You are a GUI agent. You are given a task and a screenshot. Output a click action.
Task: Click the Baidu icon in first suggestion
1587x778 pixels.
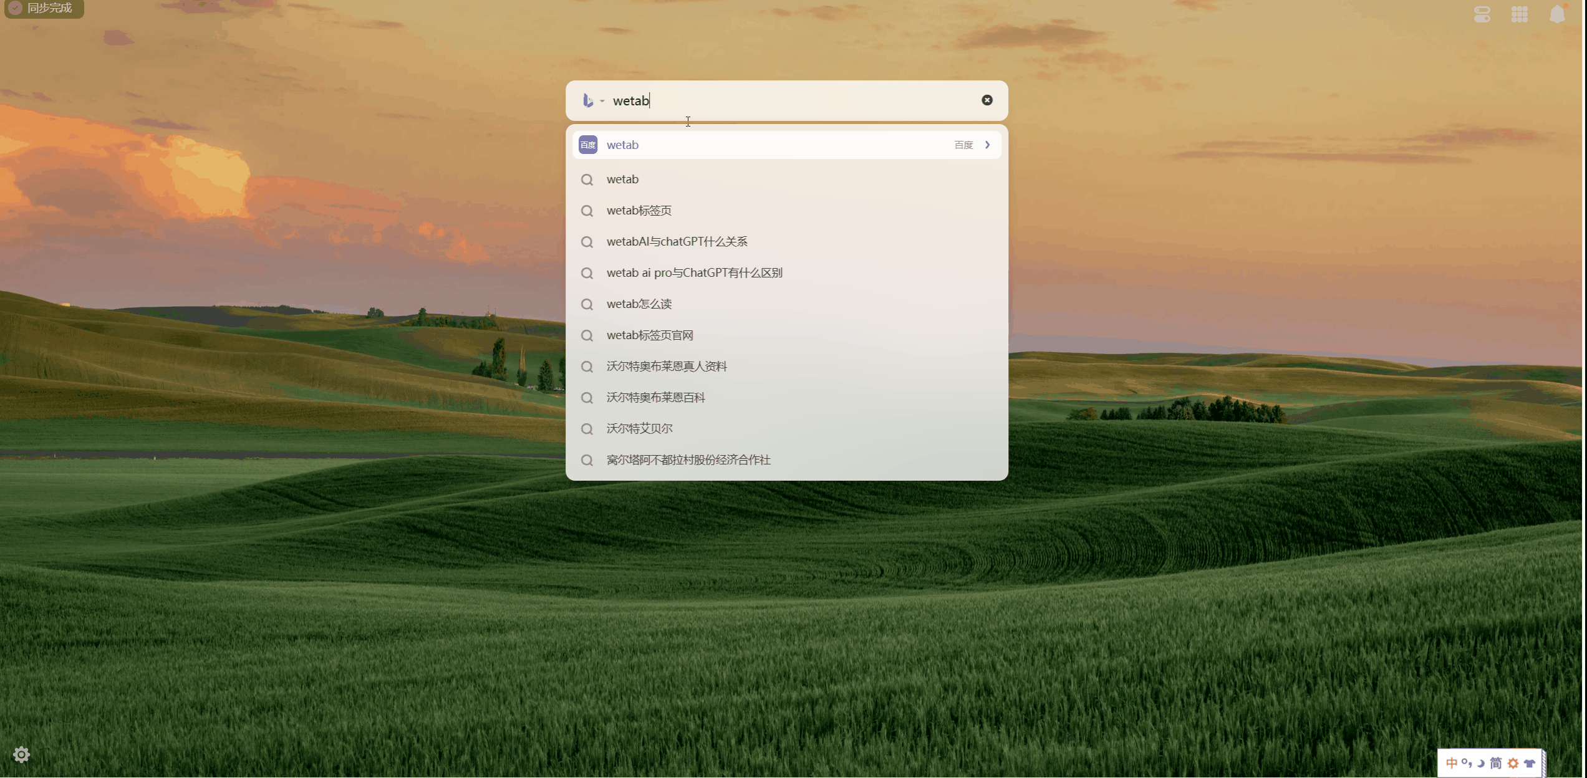[587, 145]
